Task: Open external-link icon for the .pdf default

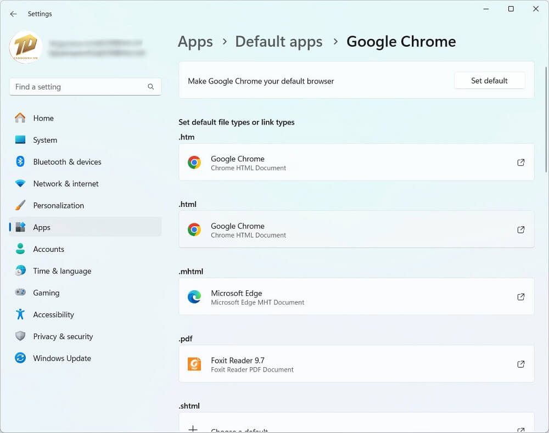Action: pos(521,364)
